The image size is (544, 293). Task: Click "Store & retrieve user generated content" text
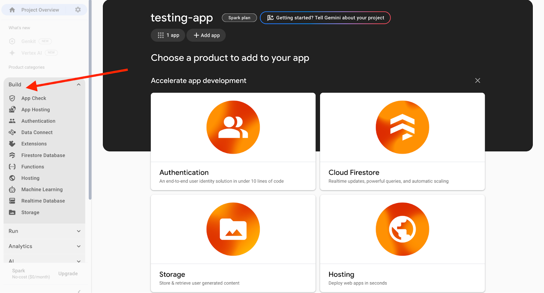(x=199, y=283)
